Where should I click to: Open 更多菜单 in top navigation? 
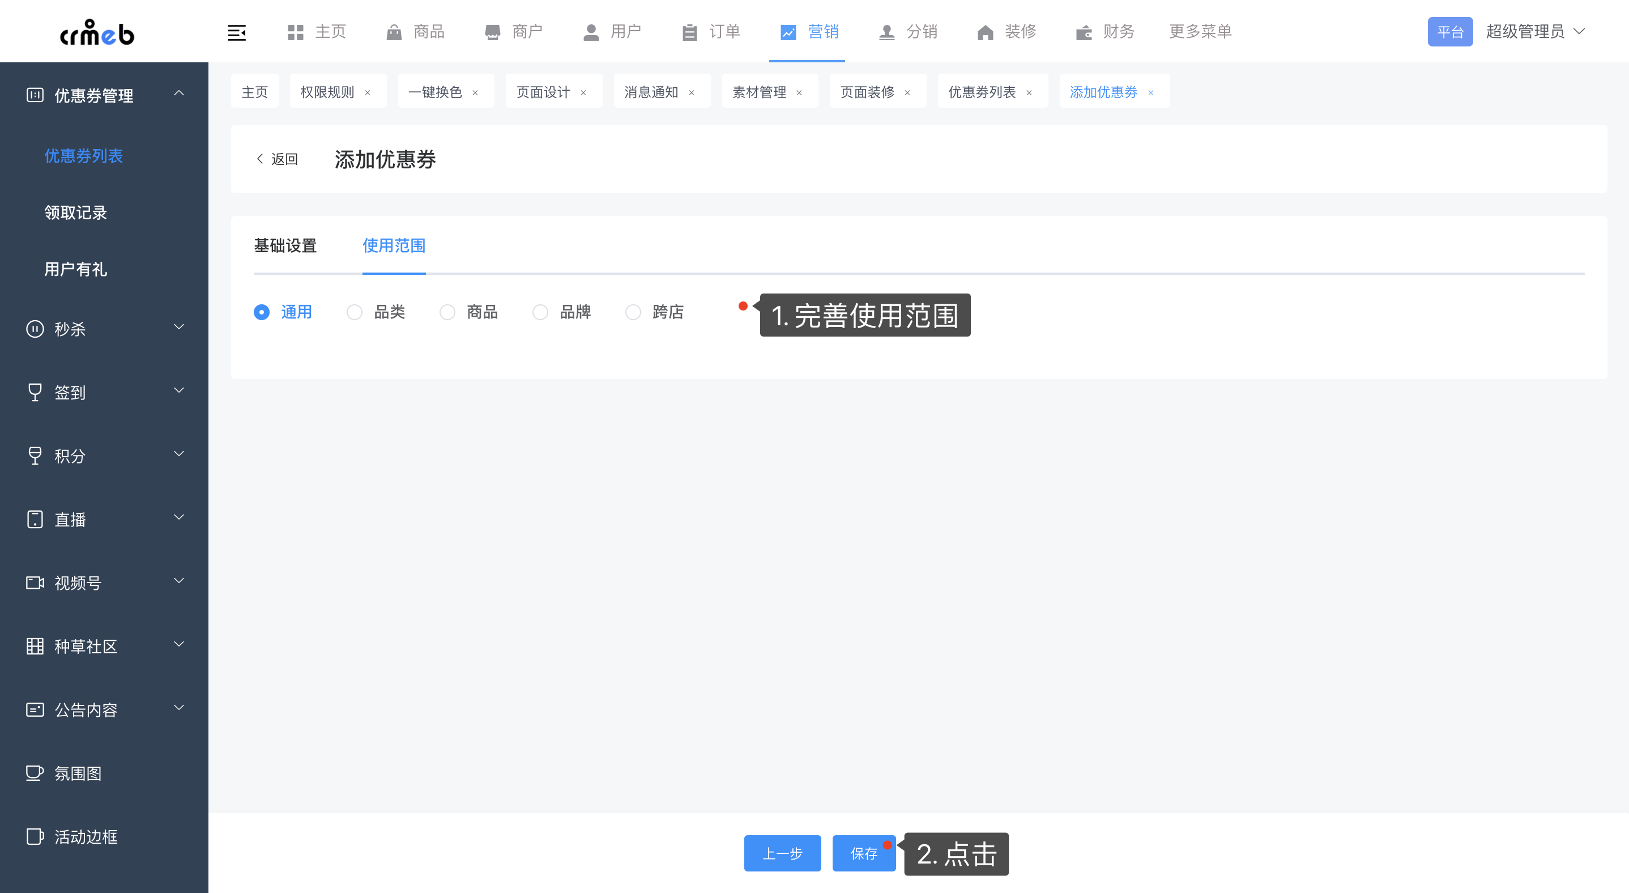point(1200,32)
